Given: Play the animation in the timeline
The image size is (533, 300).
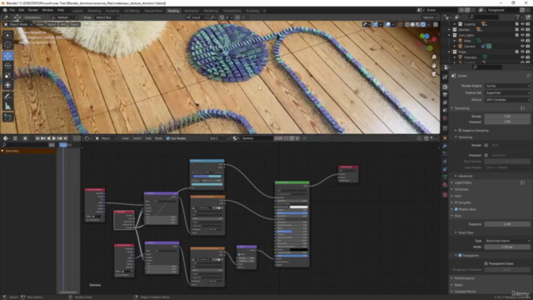Looking at the screenshot, I should point(54,138).
